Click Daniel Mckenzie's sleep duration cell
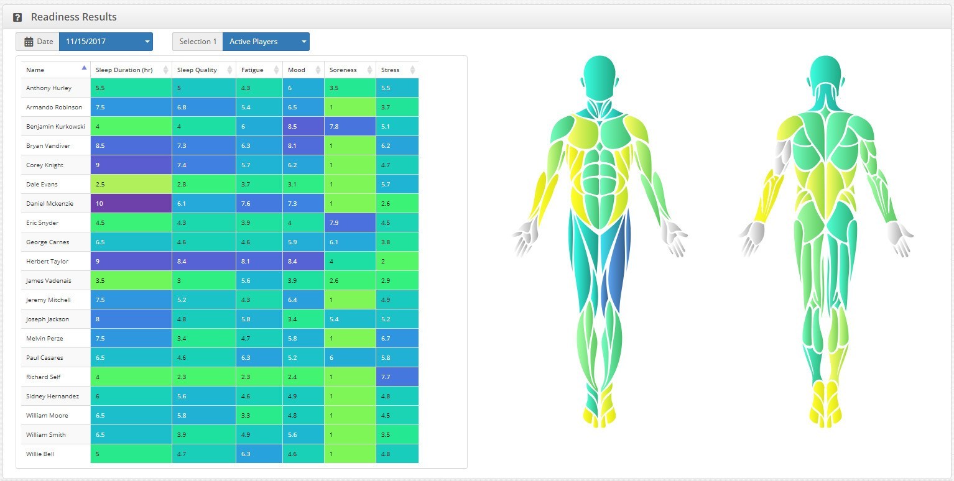The width and height of the screenshot is (954, 481). (131, 204)
